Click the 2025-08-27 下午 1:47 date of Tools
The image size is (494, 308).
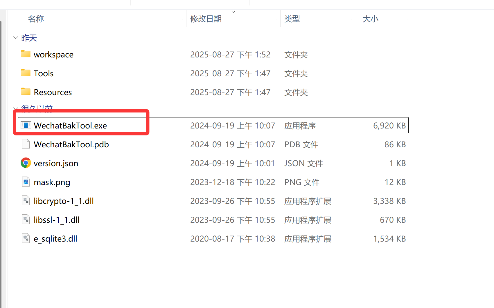230,73
